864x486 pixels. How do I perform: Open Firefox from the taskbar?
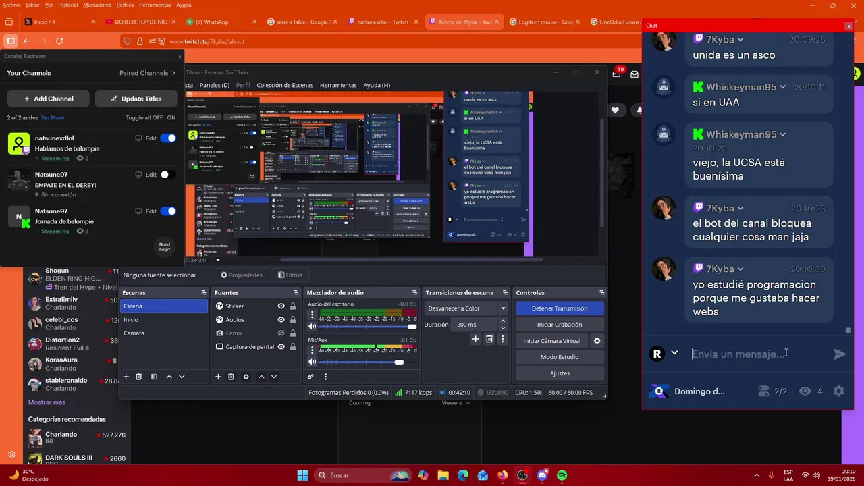click(x=502, y=475)
